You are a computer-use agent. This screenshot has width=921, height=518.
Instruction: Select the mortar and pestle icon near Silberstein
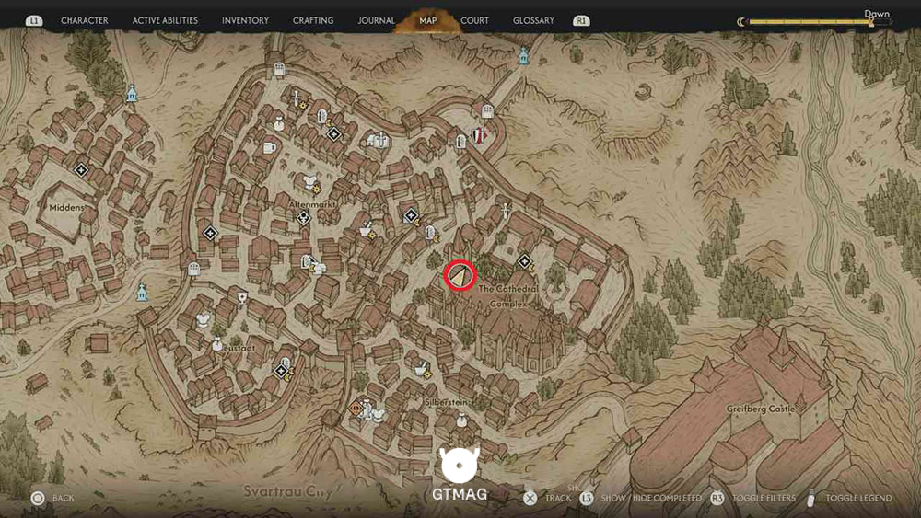click(x=422, y=370)
